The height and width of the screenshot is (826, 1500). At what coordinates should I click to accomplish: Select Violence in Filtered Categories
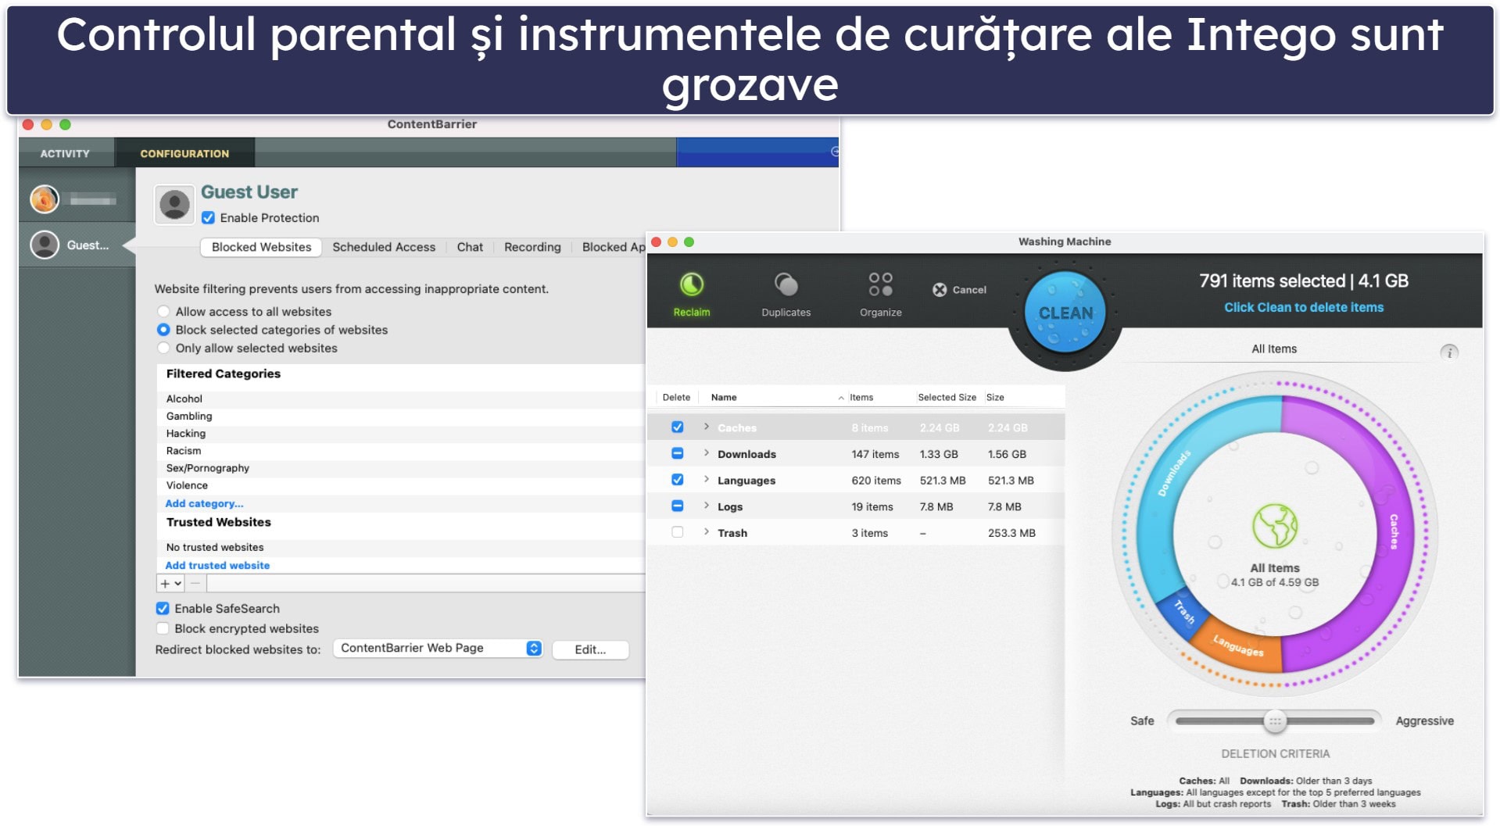pyautogui.click(x=187, y=485)
